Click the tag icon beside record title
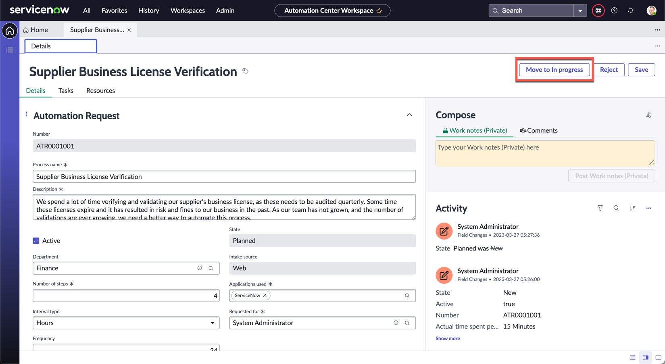This screenshot has height=364, width=665. coord(245,71)
